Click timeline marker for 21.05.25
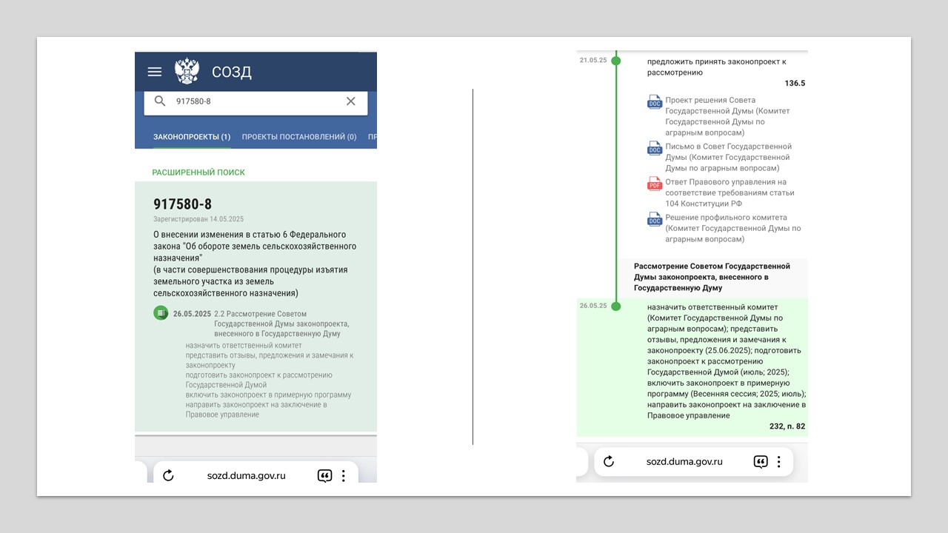The width and height of the screenshot is (948, 533). tap(615, 61)
